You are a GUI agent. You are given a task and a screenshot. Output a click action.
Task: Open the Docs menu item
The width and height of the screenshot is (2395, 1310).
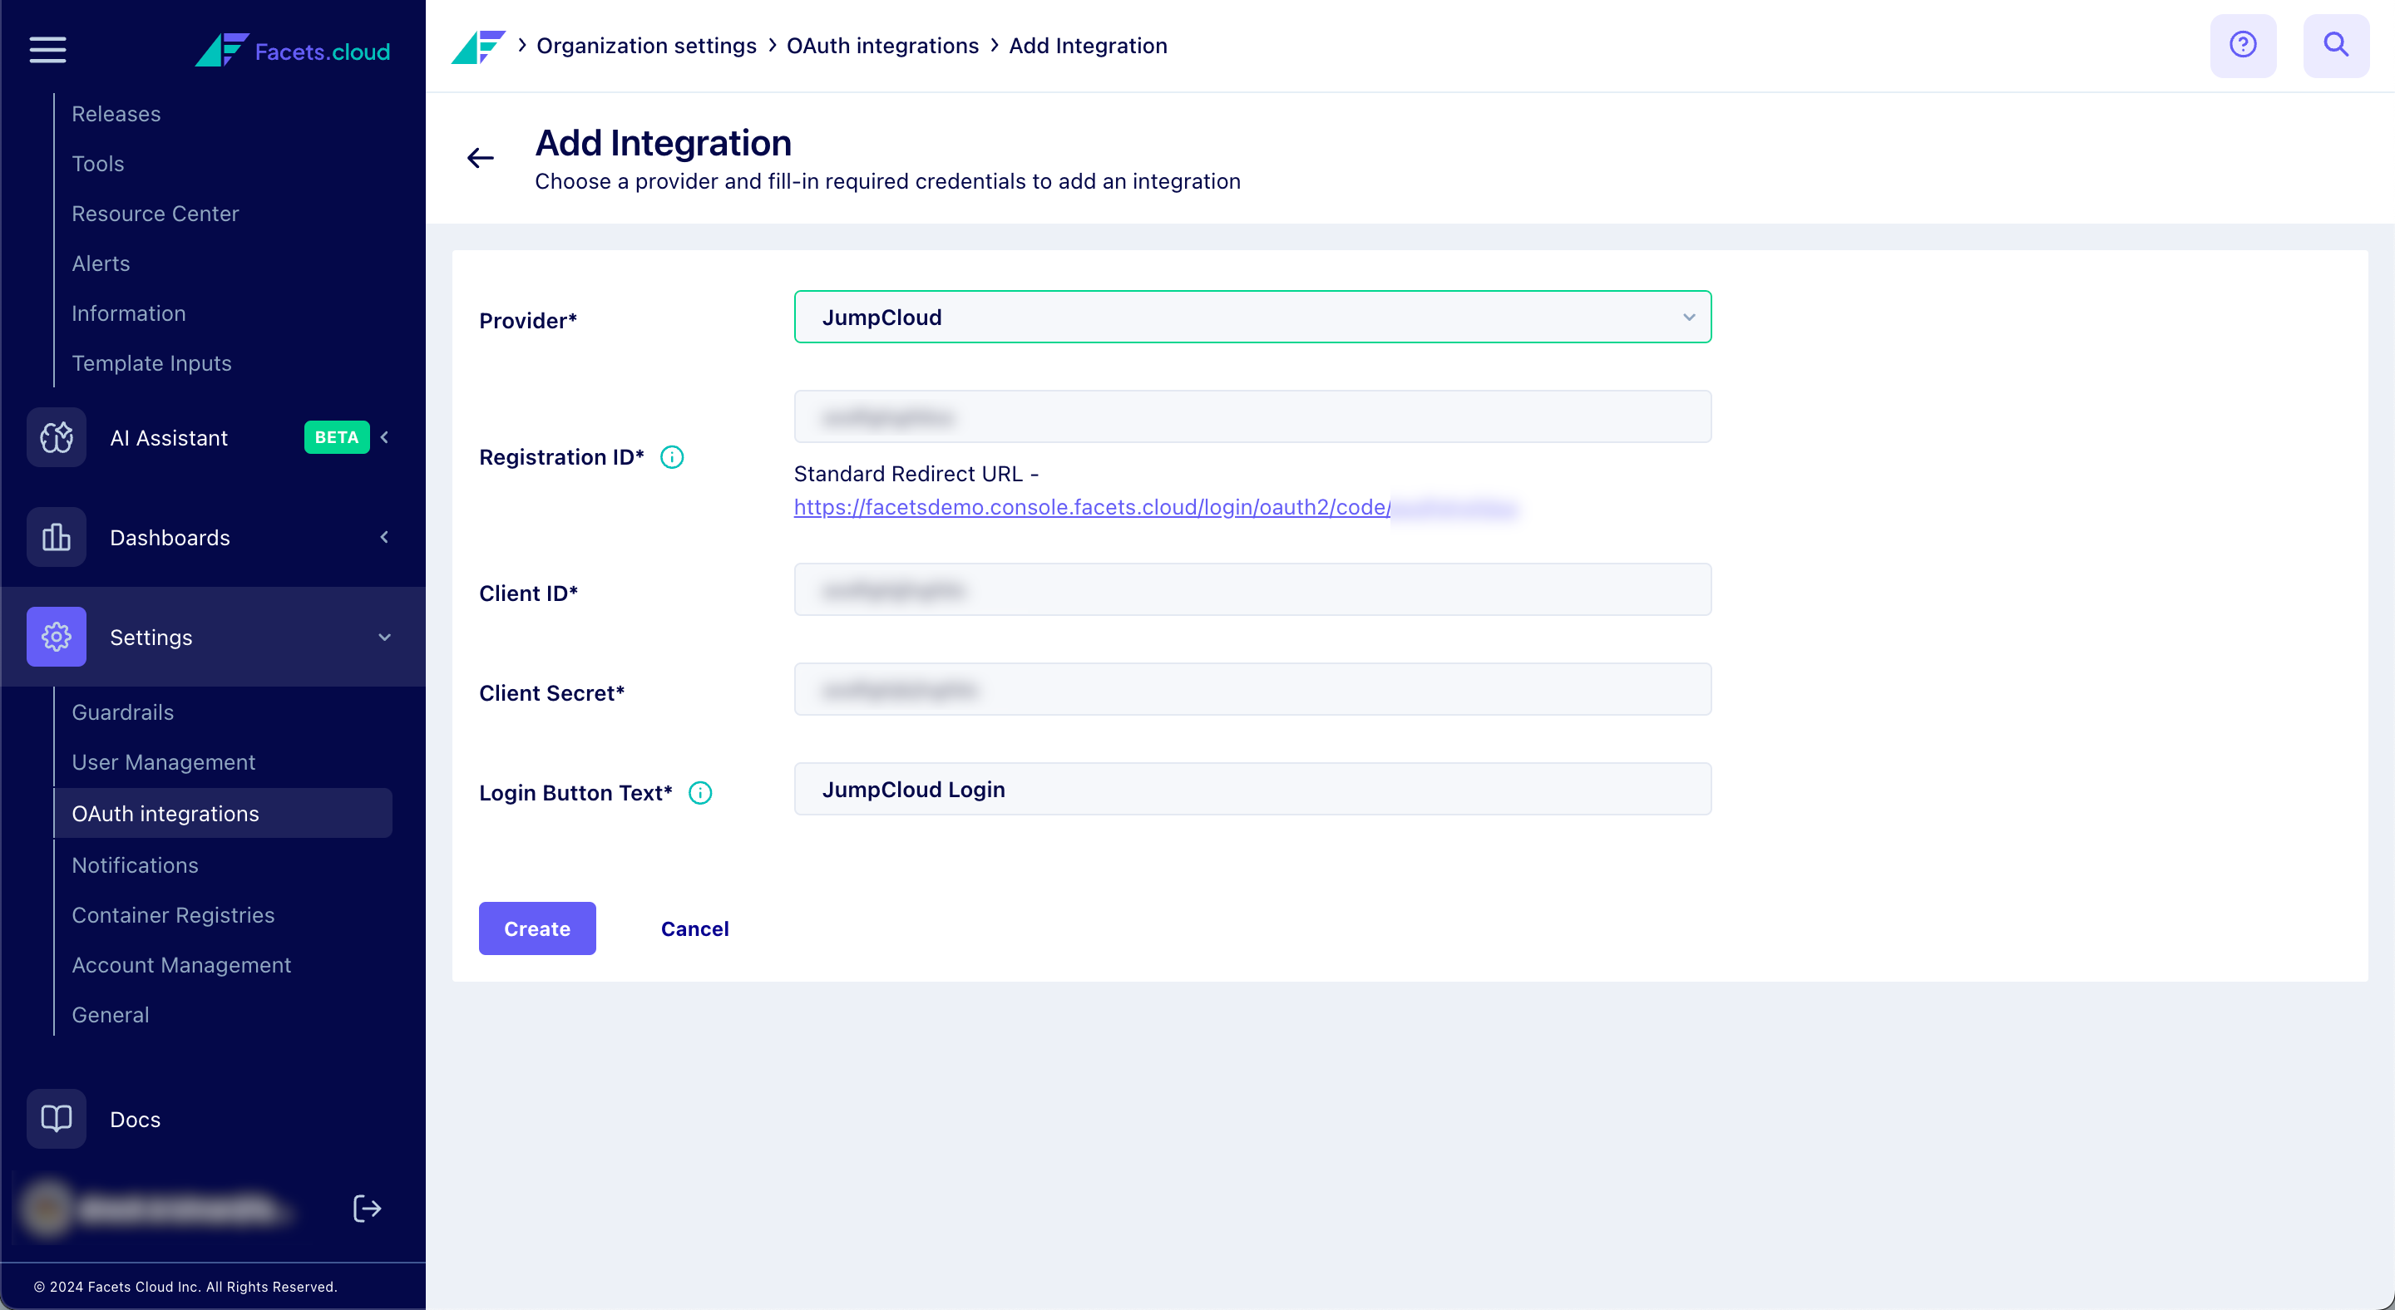click(x=135, y=1120)
